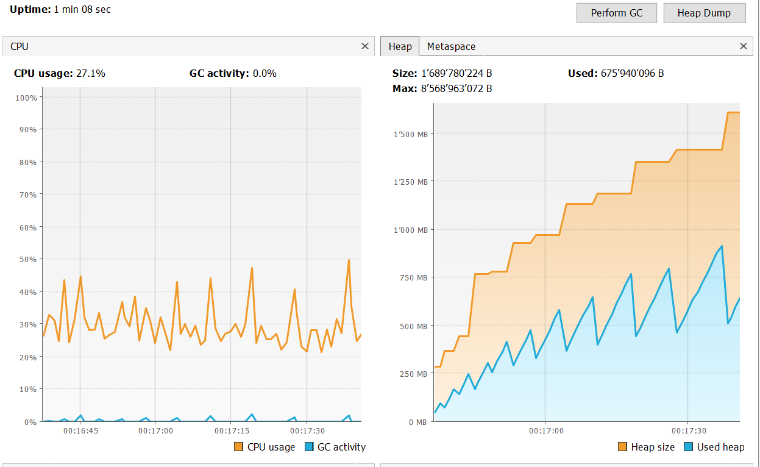Click the Used heap legend label
Image resolution: width=760 pixels, height=467 pixels.
[x=720, y=447]
